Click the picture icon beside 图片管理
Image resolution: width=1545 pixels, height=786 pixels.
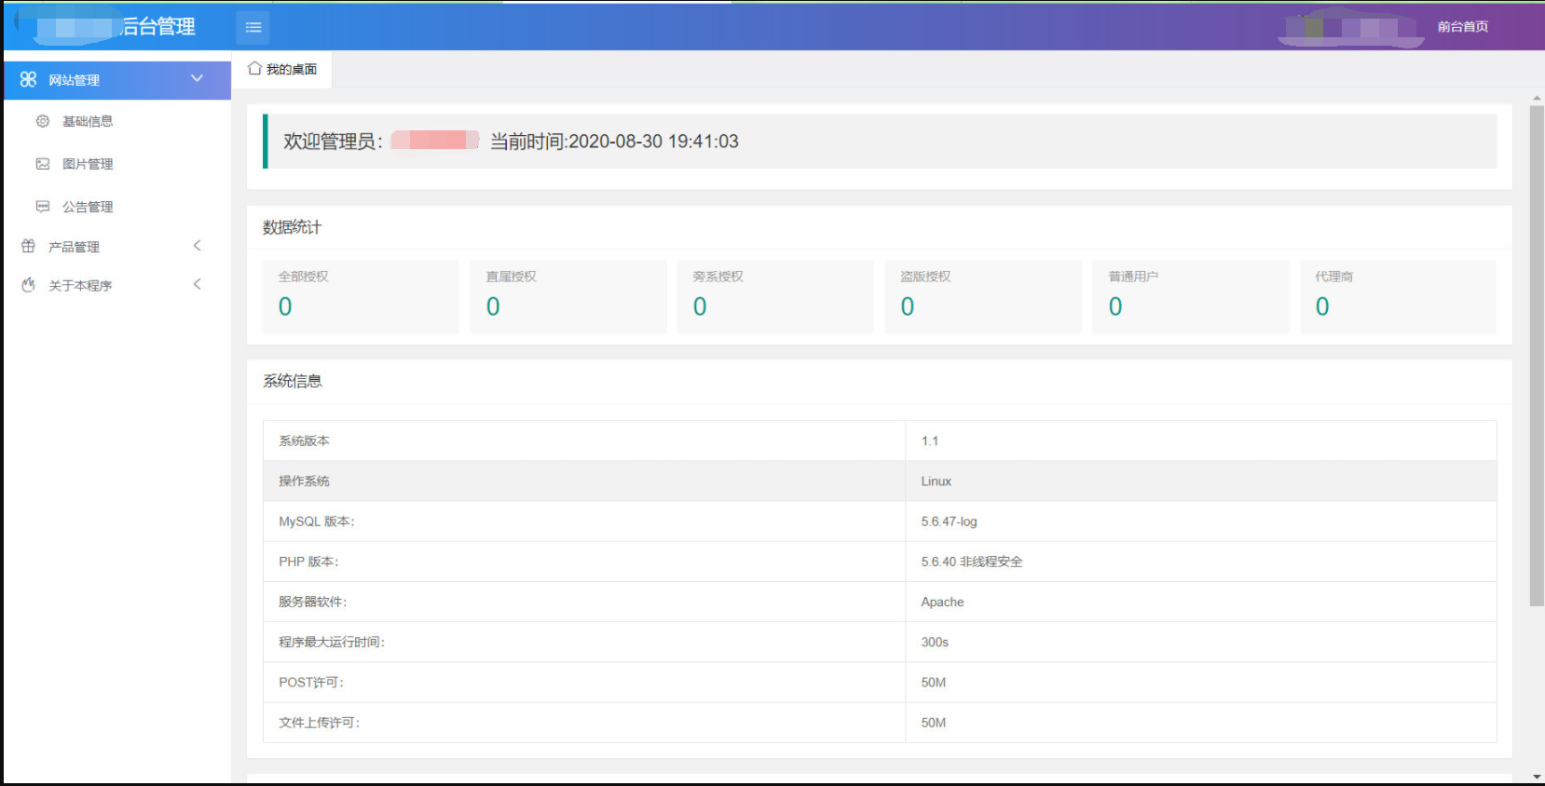click(x=43, y=164)
